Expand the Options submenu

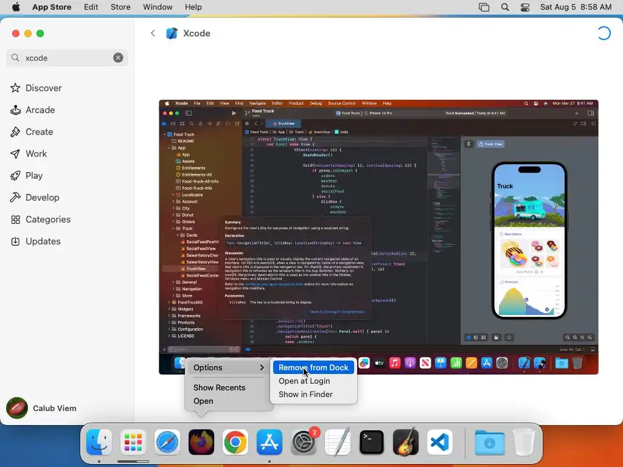click(229, 368)
